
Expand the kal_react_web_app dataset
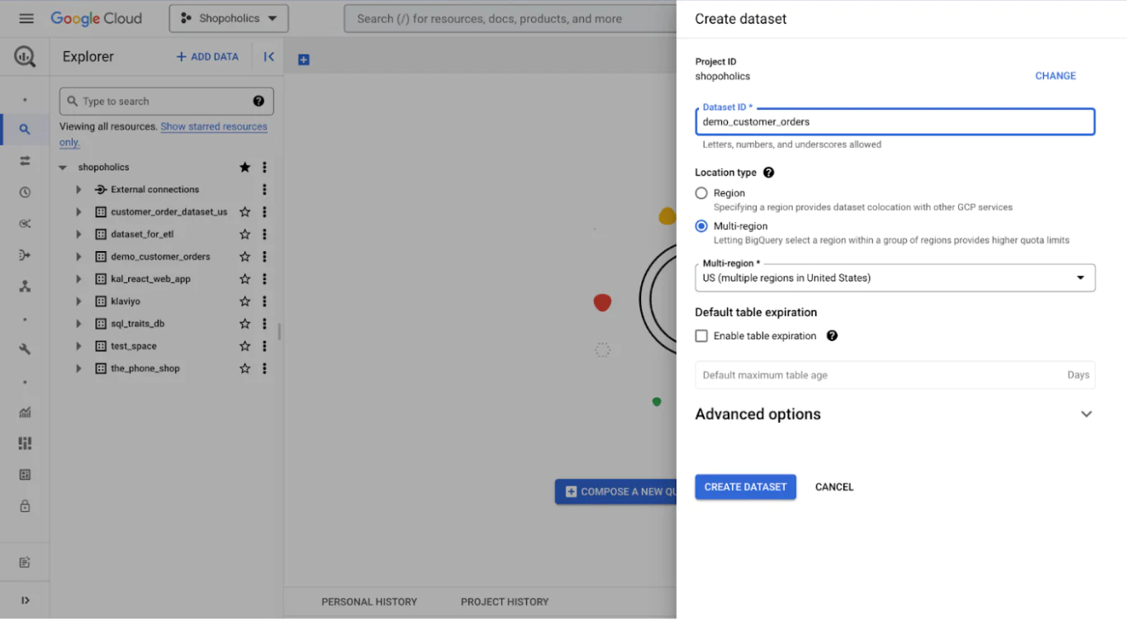(78, 278)
